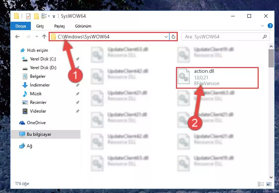Click pin icon next to Müzik

click(x=77, y=94)
